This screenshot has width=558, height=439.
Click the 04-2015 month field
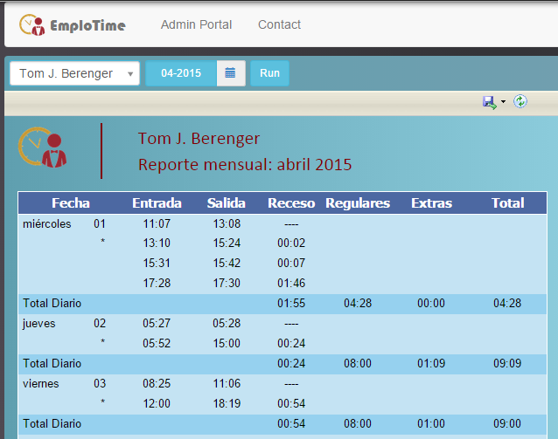point(181,73)
